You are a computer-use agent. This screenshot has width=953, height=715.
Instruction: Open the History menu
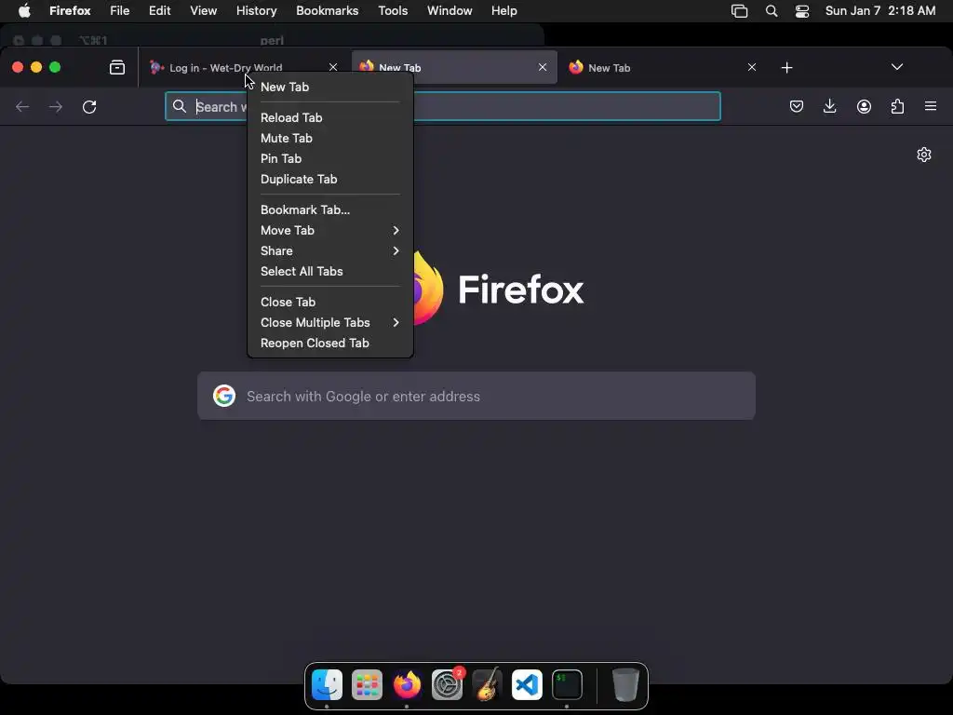[x=257, y=11]
